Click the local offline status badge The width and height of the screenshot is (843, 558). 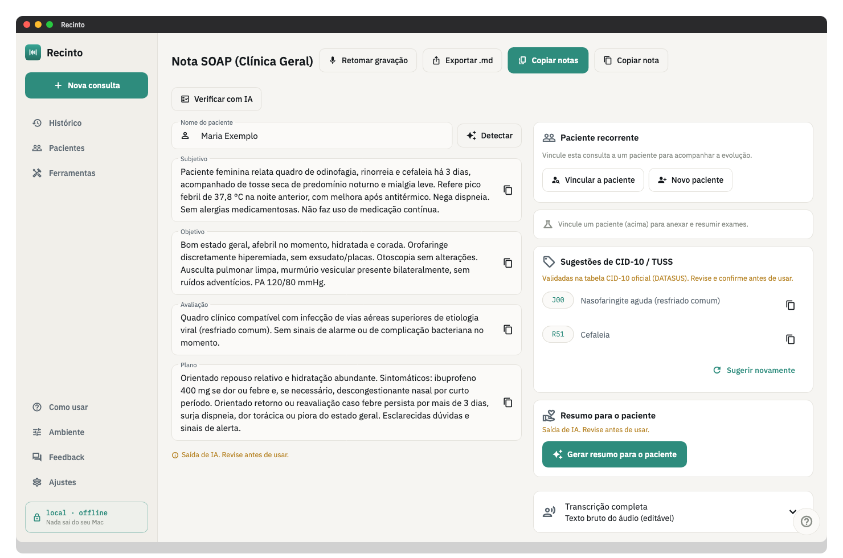click(87, 517)
